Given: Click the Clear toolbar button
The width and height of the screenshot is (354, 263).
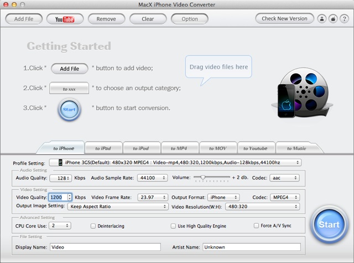Looking at the screenshot, I should [148, 19].
